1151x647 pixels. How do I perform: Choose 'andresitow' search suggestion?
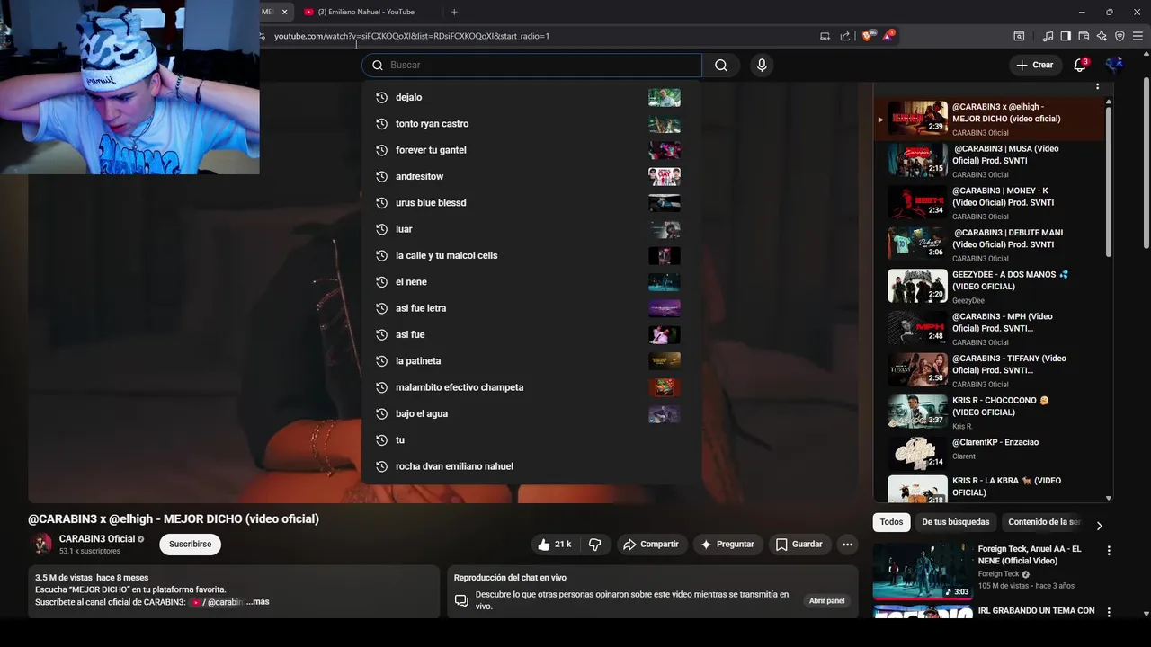coord(531,176)
